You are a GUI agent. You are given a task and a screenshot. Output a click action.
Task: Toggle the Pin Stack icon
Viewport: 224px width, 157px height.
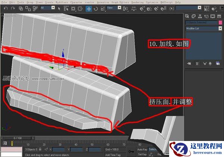[189, 64]
